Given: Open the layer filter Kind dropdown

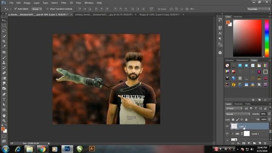Looking at the screenshot, I should pos(234,108).
